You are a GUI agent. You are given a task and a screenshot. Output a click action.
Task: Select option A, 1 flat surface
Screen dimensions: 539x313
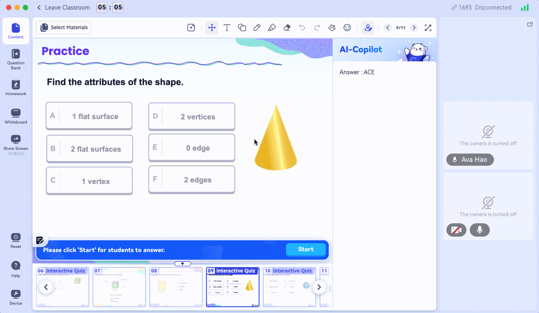[x=89, y=116]
